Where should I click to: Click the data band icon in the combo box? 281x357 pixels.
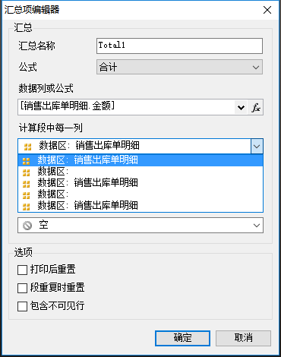click(x=27, y=147)
